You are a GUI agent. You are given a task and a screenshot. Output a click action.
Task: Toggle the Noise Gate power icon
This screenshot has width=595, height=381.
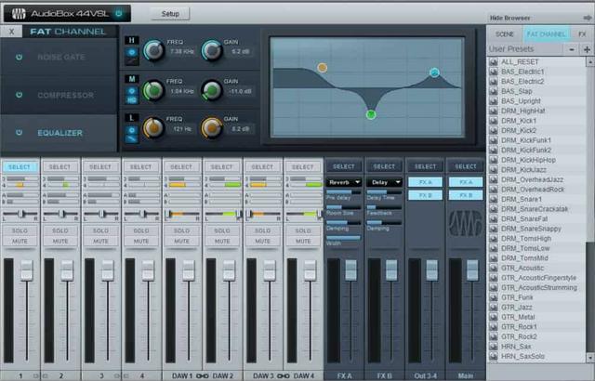click(18, 57)
